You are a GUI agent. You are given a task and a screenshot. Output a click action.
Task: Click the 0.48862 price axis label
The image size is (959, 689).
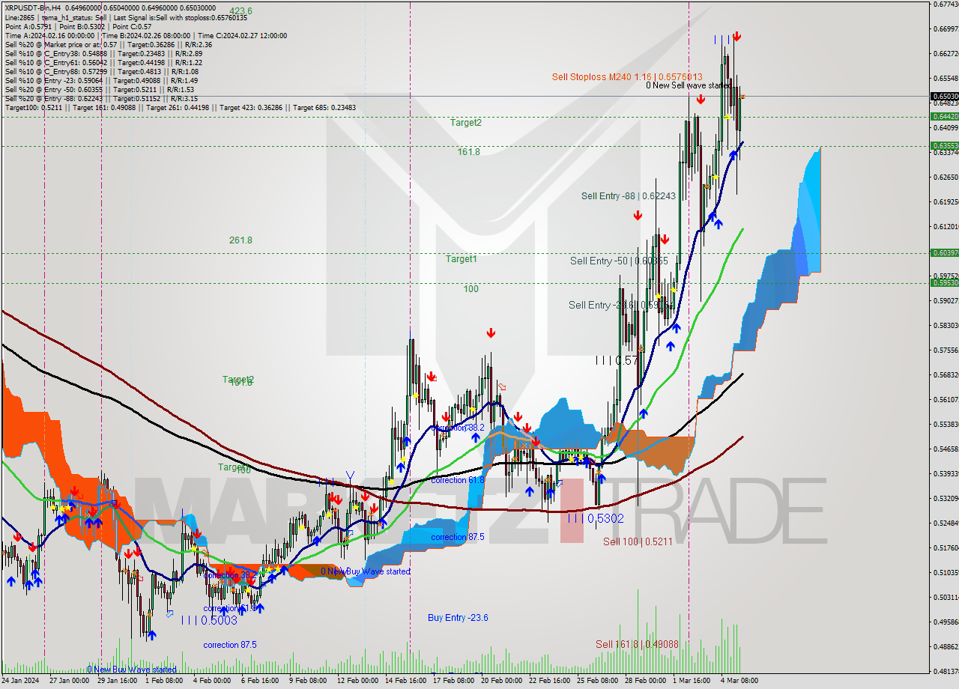[x=946, y=646]
